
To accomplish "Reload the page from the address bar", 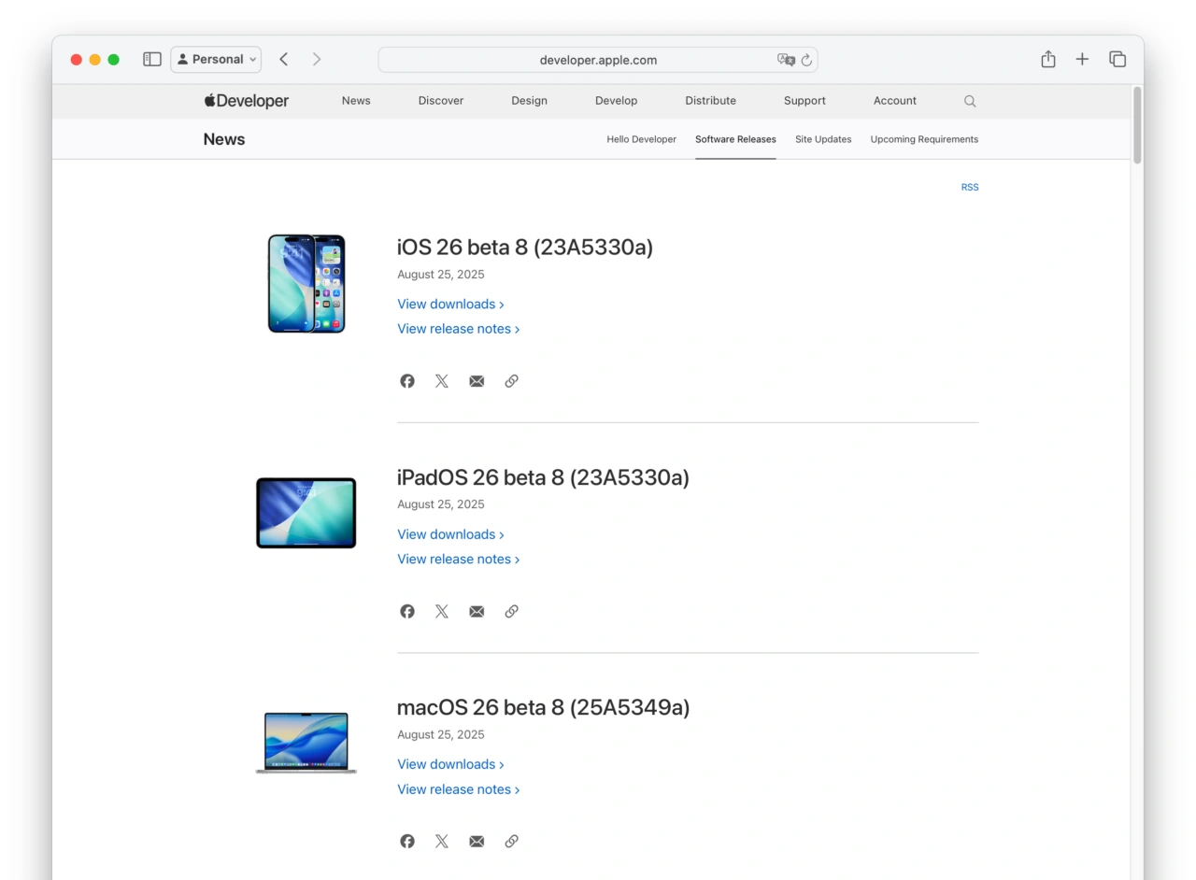I will point(805,59).
